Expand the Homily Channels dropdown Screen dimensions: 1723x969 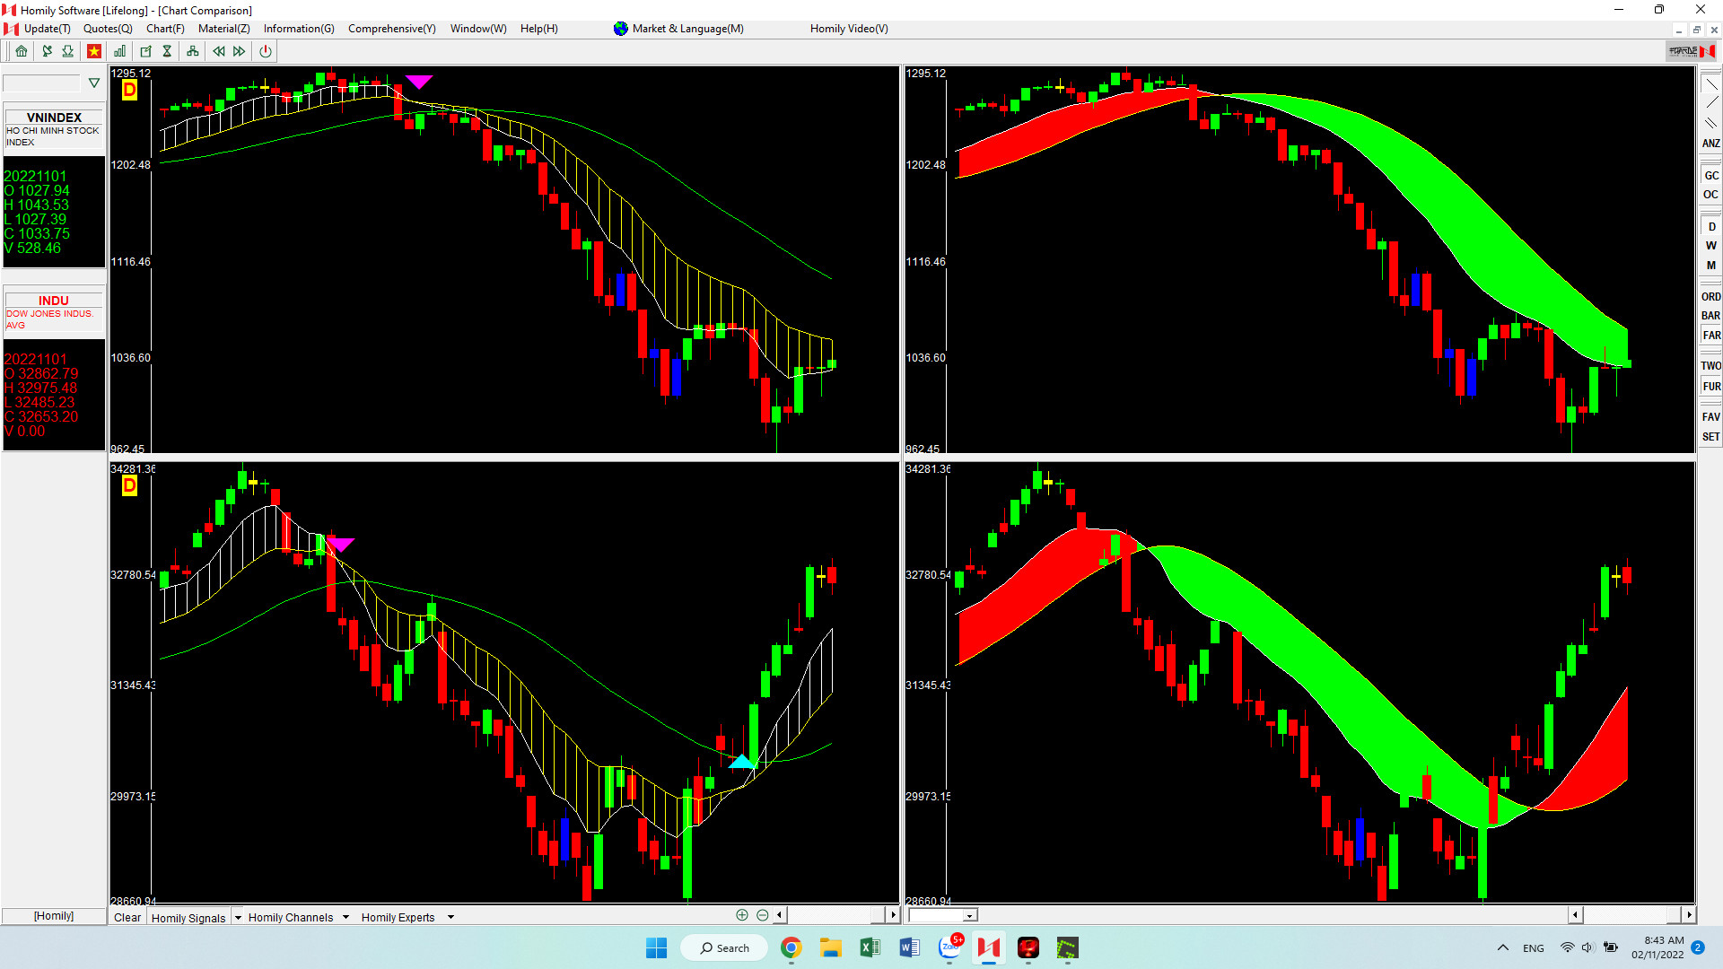(x=345, y=917)
